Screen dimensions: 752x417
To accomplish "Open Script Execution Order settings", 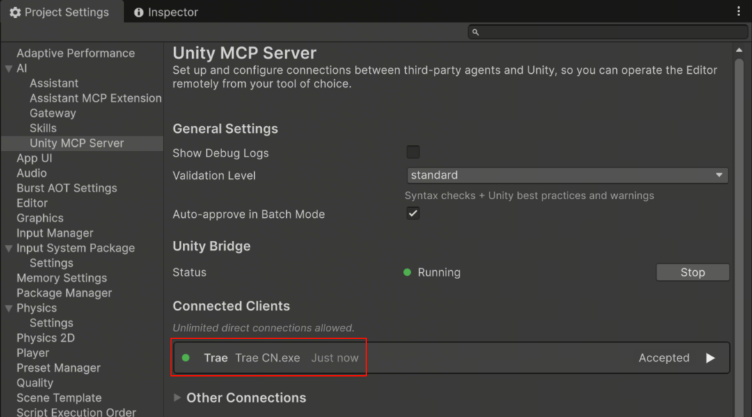I will [77, 411].
